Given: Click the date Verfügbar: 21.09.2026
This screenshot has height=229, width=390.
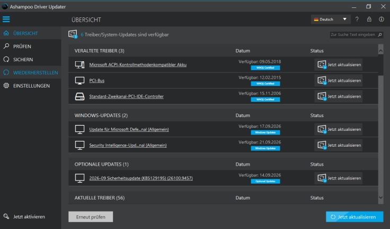Looking at the screenshot, I should click(260, 142).
